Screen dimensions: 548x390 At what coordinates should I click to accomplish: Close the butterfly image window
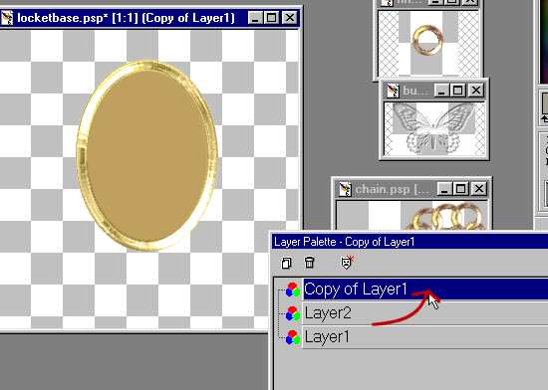[x=476, y=91]
